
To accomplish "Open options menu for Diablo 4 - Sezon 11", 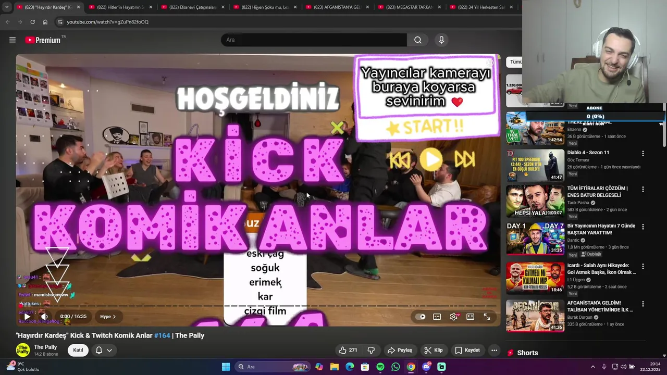I will tap(643, 154).
